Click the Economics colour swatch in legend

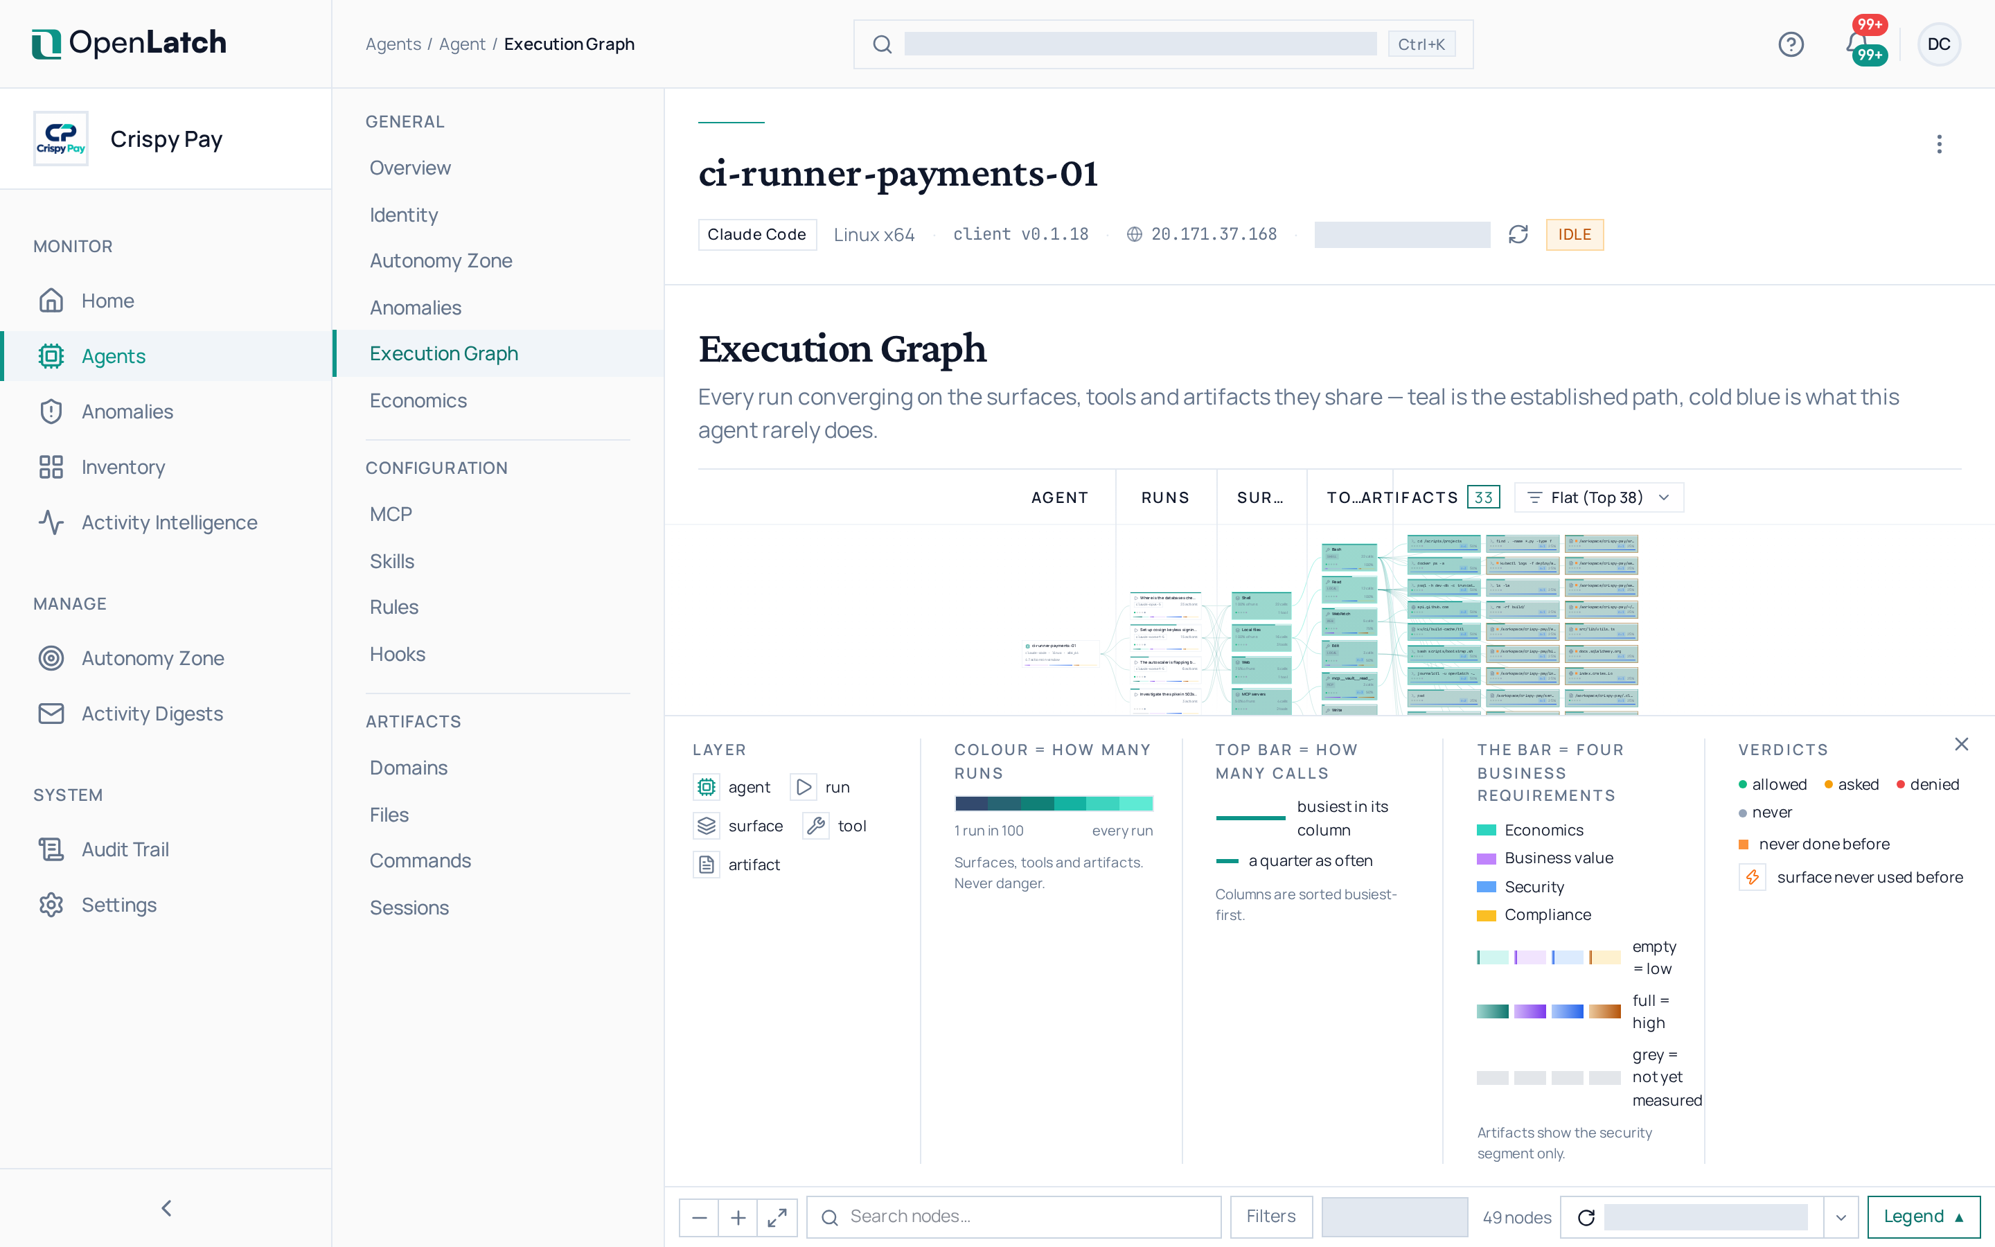1487,831
